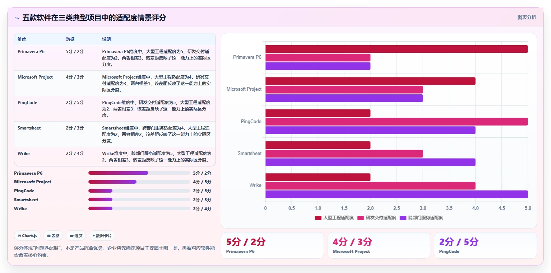
Task: Click Smartsheet's 跨部门服务适配度 bar in chart
Action: coord(370,162)
